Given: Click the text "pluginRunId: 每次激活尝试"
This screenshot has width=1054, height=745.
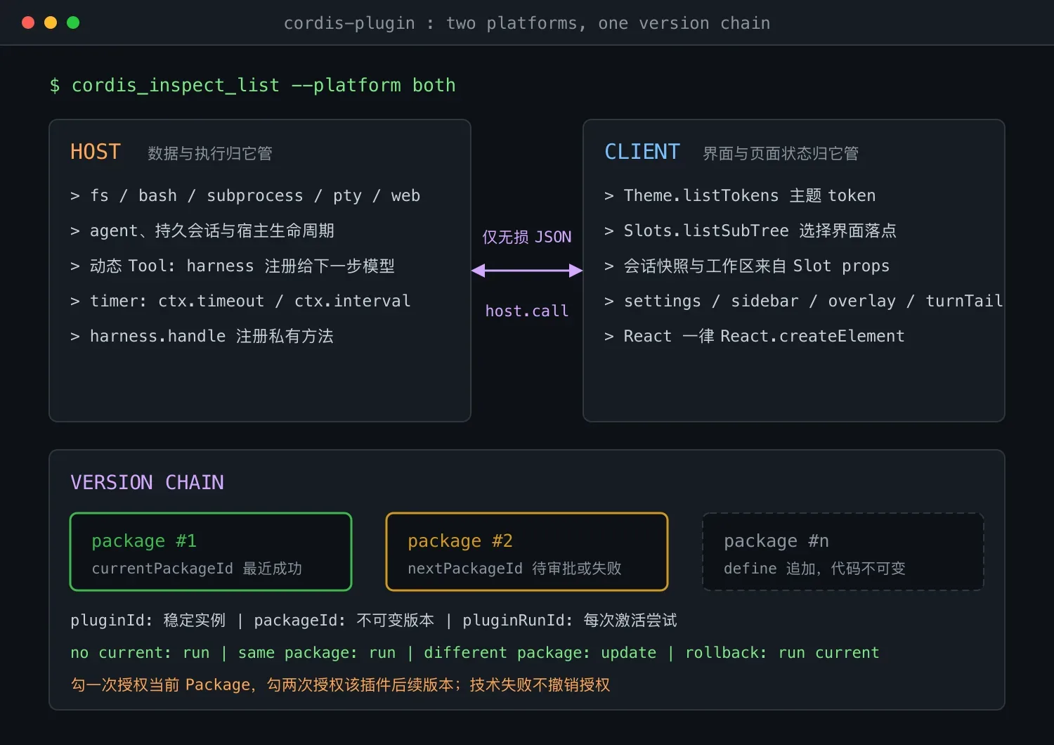Looking at the screenshot, I should coord(570,620).
